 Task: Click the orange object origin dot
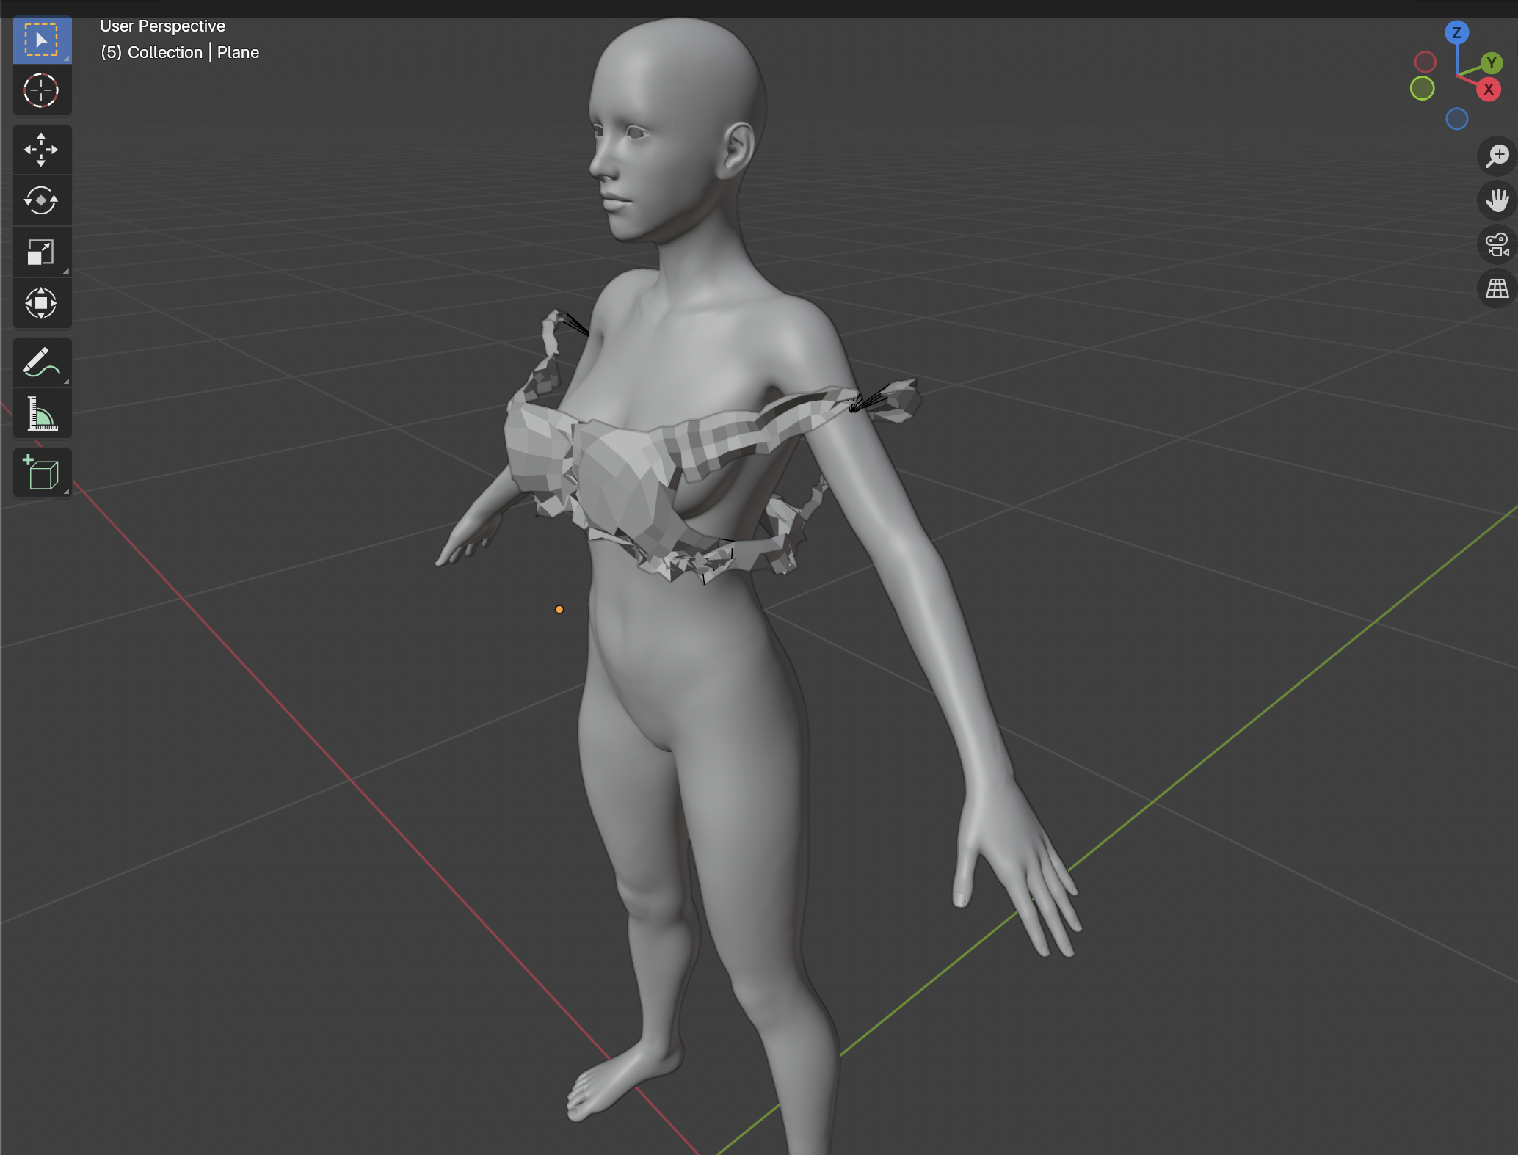tap(559, 610)
